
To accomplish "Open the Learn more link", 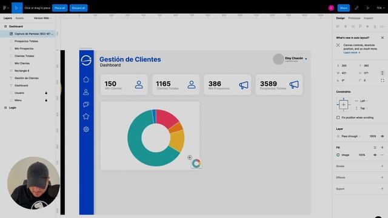I will 352,53.
